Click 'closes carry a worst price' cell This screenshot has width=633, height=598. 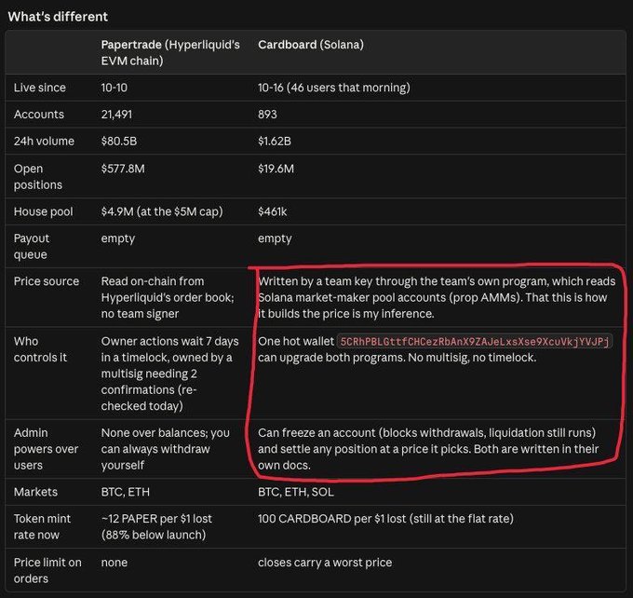(x=325, y=562)
